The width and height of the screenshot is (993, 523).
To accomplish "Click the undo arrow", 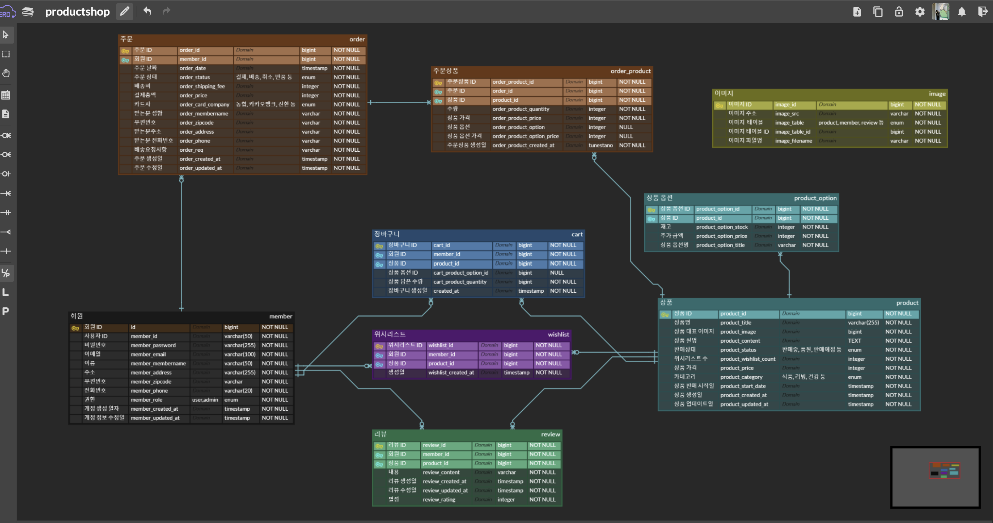I will [x=147, y=11].
